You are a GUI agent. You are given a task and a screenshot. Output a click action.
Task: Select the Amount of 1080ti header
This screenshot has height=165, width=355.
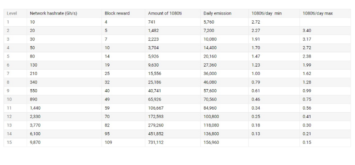point(165,13)
